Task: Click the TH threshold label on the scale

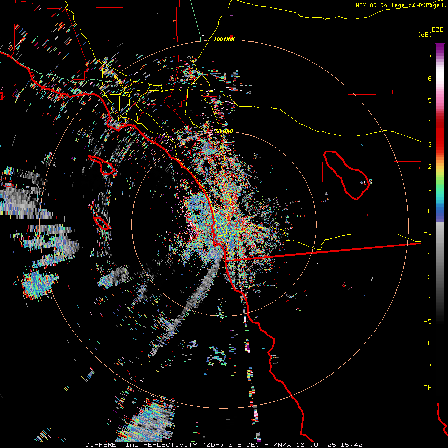Action: pos(428,388)
